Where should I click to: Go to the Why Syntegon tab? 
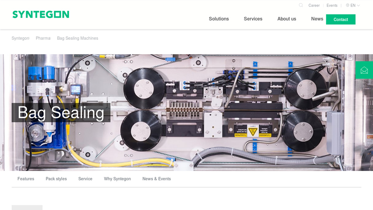coord(117,179)
